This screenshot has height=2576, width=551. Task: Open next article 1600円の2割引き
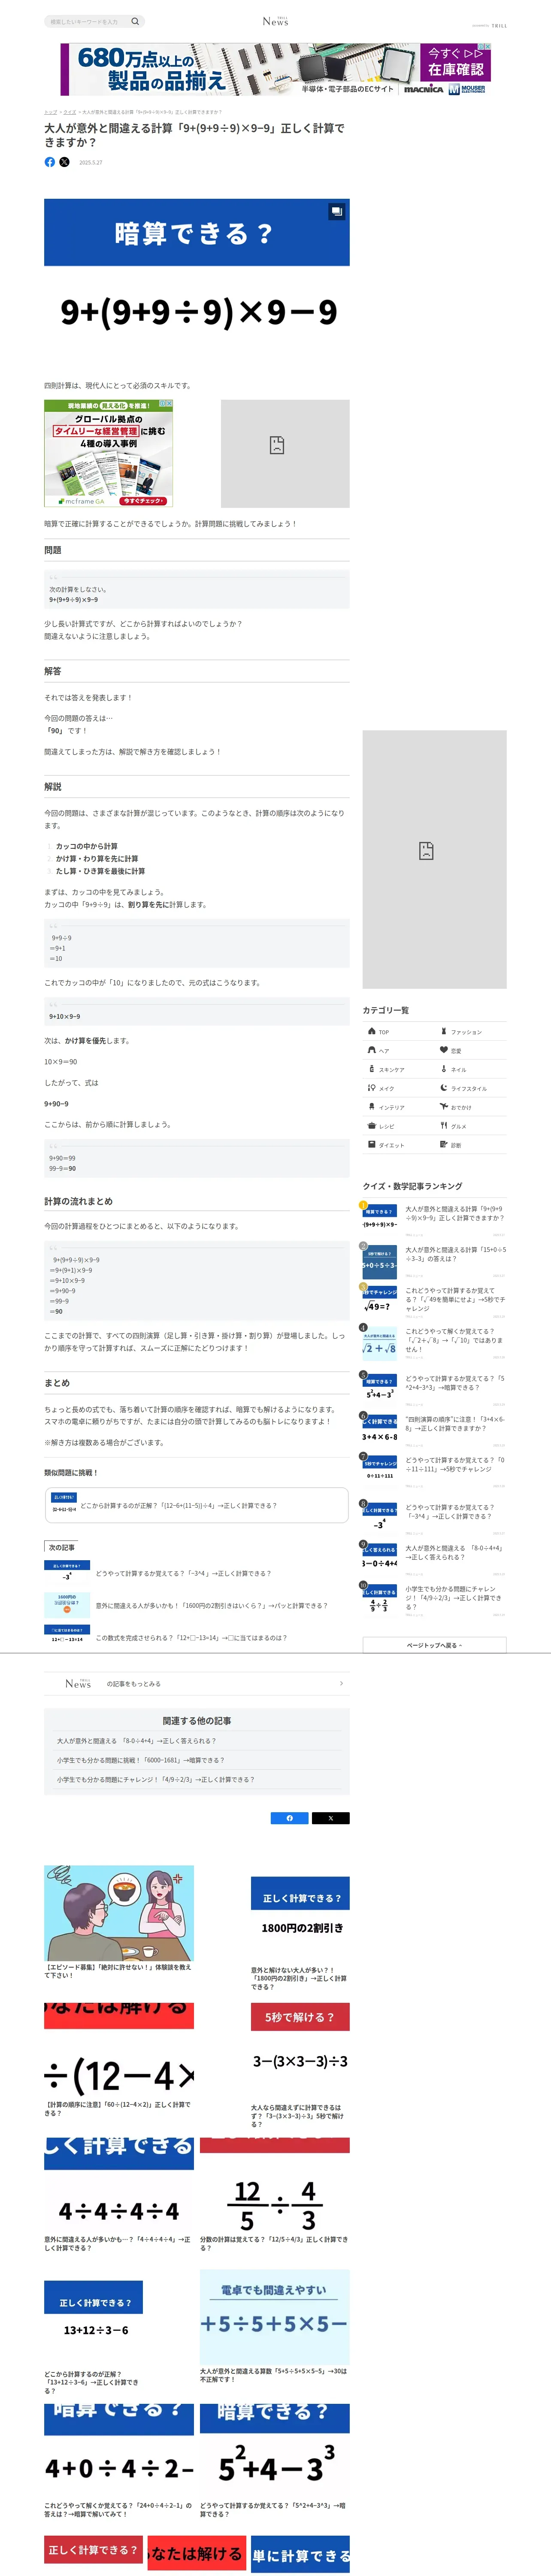coord(197,1605)
